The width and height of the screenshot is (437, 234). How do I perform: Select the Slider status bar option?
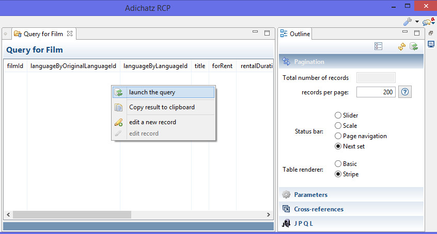[x=338, y=115]
